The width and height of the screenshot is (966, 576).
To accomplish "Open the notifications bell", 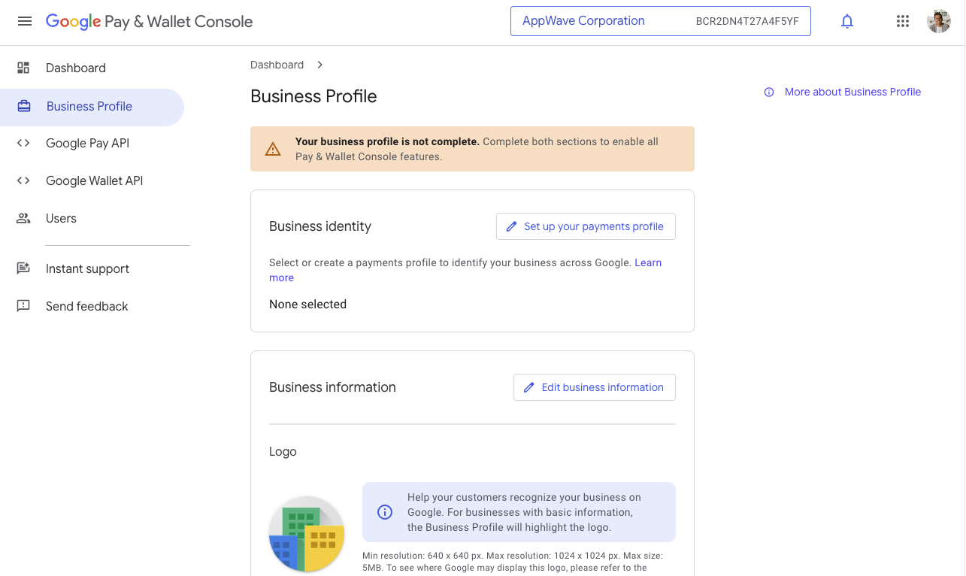I will [847, 22].
